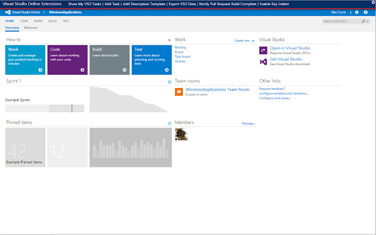The width and height of the screenshot is (376, 235).
Task: Open the help question mark icon
Action: 365,12
